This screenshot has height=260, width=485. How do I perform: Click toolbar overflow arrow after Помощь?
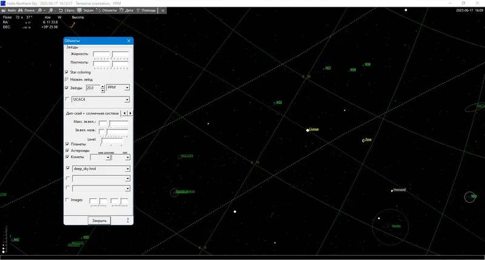tap(162, 10)
